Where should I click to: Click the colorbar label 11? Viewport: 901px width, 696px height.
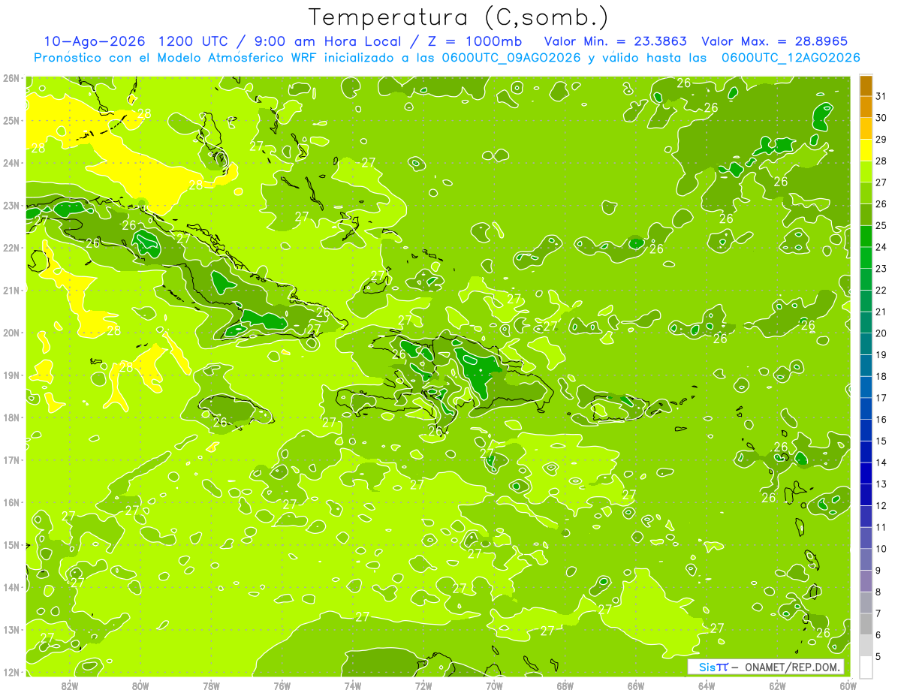click(x=881, y=527)
